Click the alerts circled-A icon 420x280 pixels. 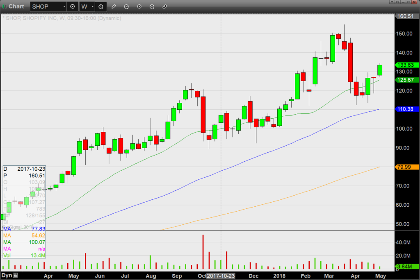coord(152,7)
